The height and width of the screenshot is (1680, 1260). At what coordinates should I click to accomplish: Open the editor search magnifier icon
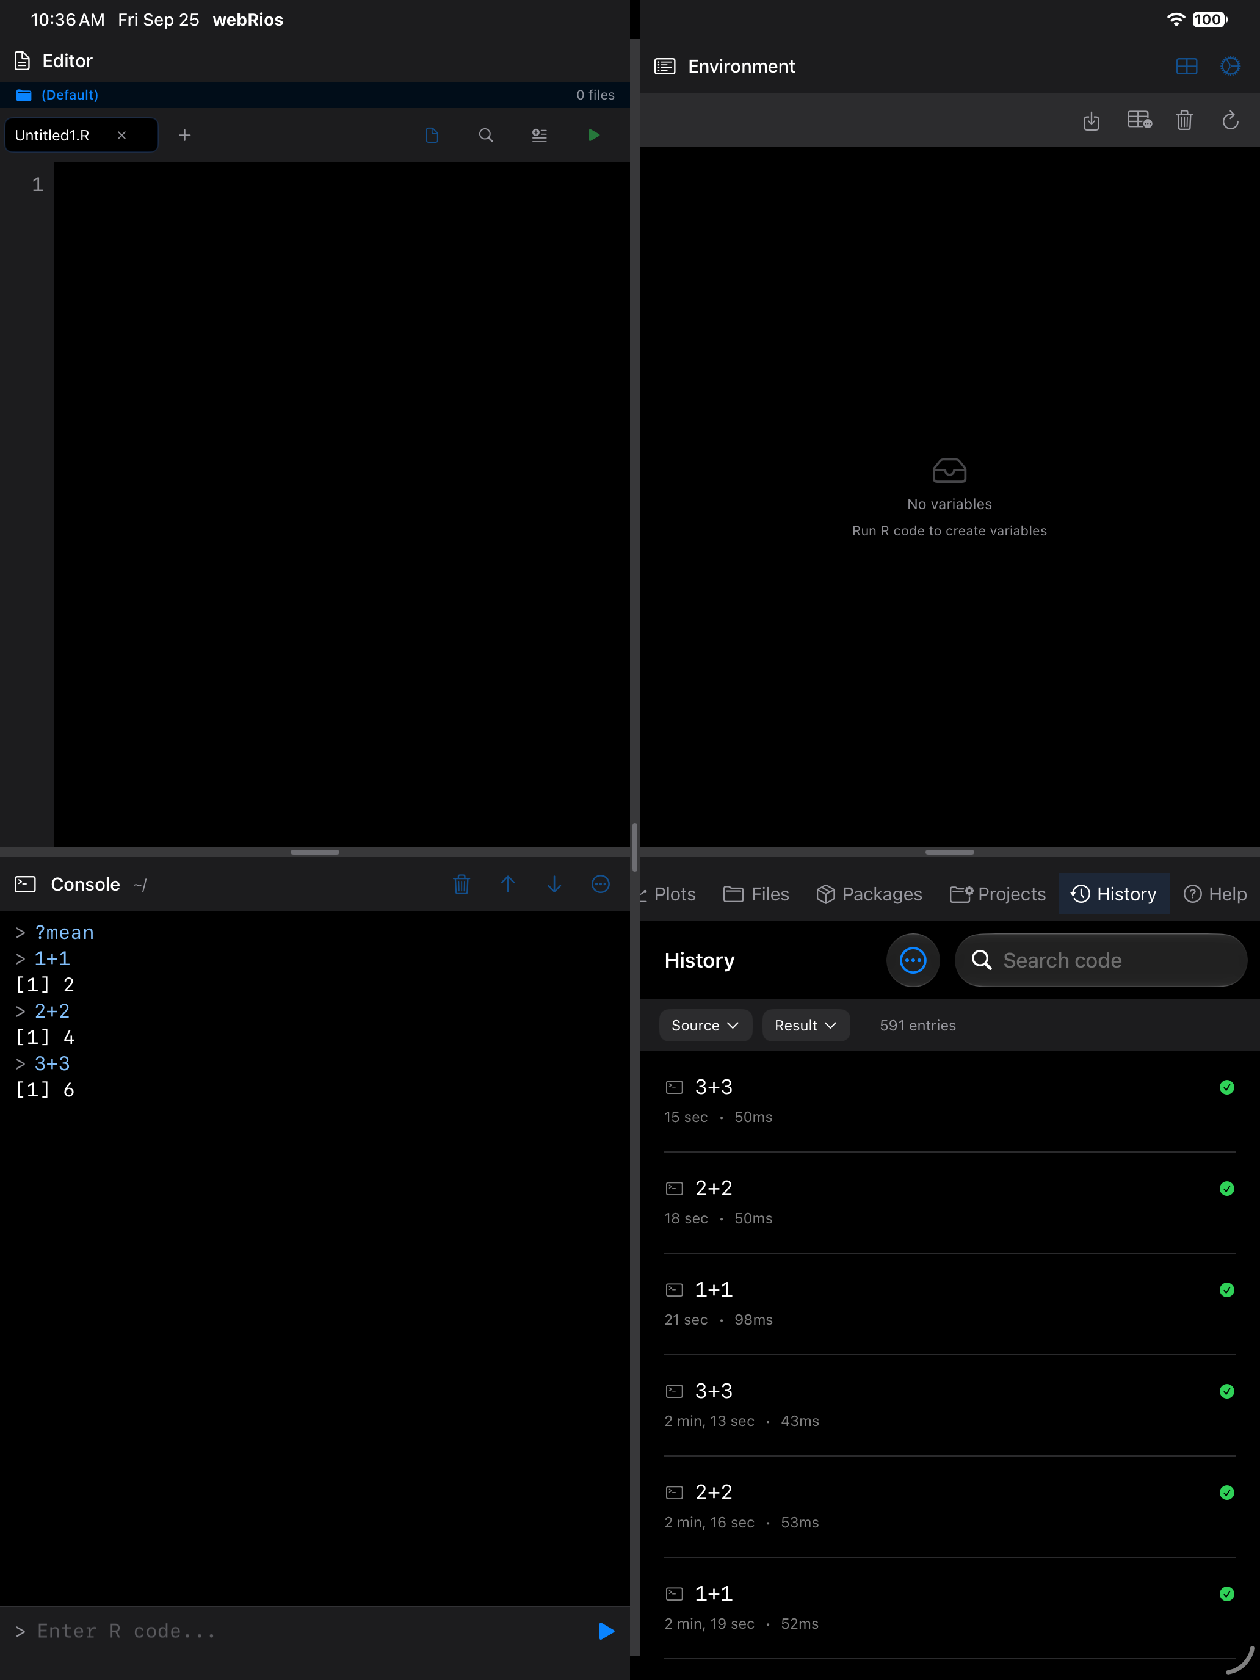click(486, 135)
